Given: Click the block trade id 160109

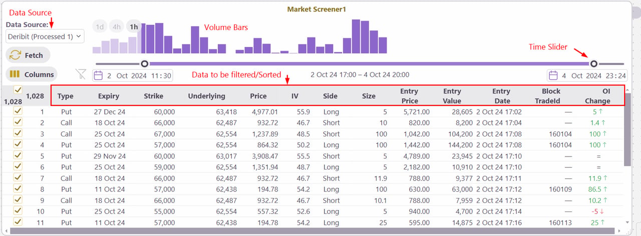Looking at the screenshot, I should coord(560,188).
